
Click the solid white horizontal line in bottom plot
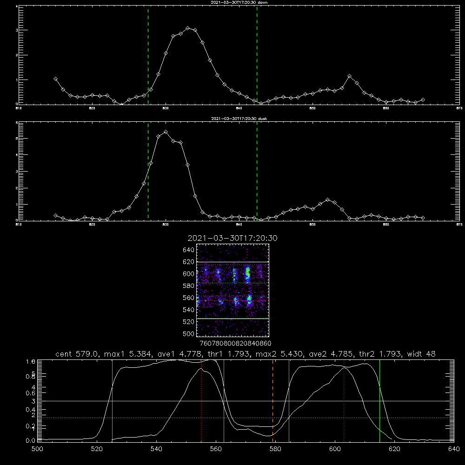tap(246, 401)
